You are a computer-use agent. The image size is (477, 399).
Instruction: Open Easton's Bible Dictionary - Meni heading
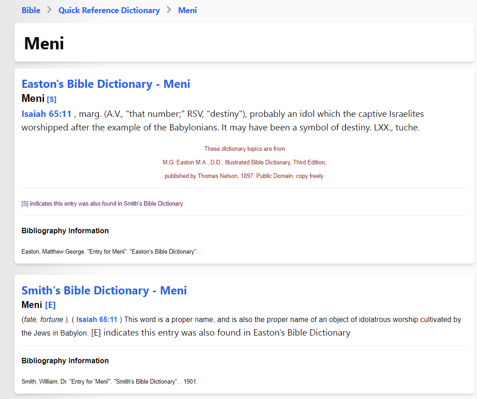[x=106, y=84]
